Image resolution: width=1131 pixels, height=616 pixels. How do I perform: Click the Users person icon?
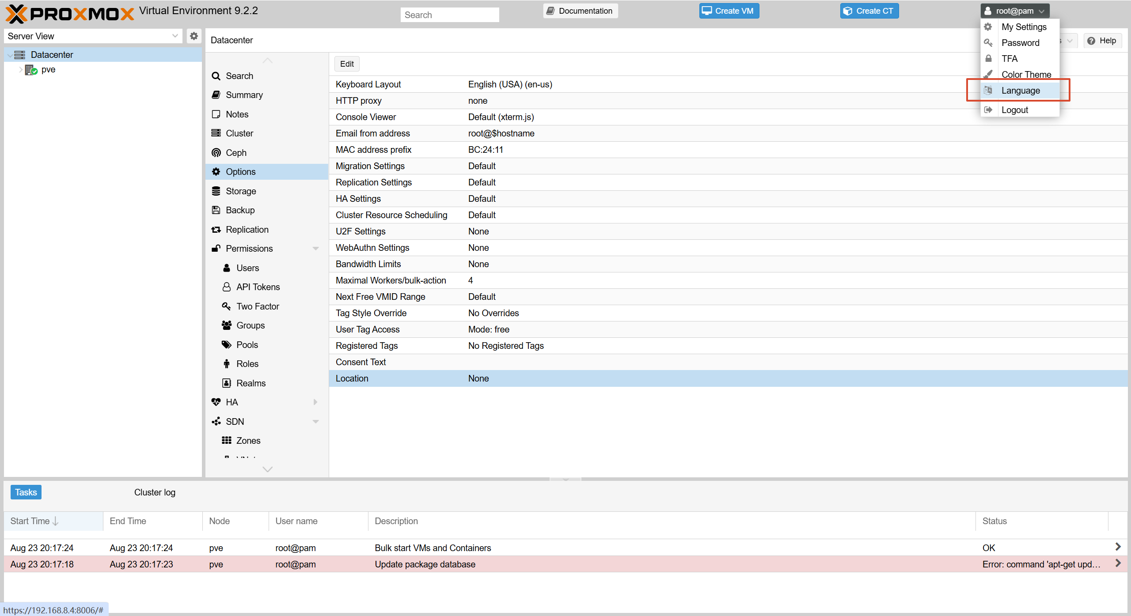[x=227, y=268]
